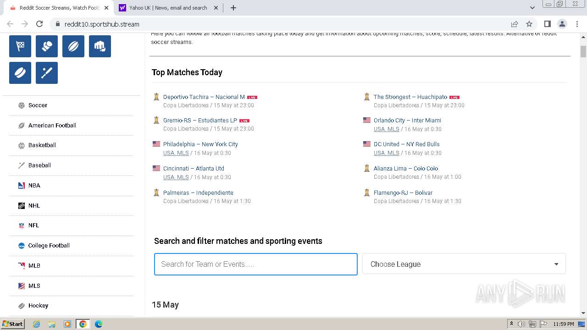Close the Reddit Soccer Streams tab
This screenshot has height=330, width=587.
[x=106, y=8]
